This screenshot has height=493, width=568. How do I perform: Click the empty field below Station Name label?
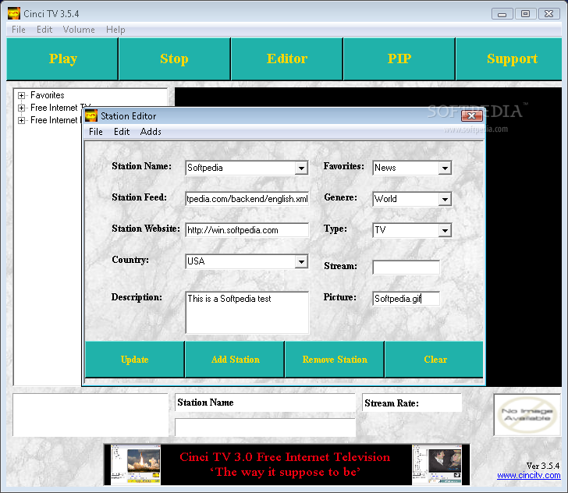point(265,427)
